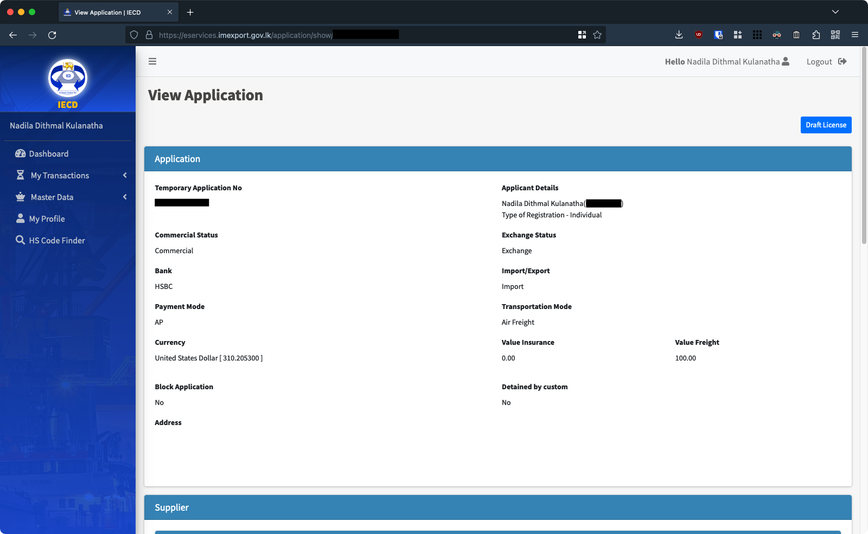
Task: Expand My Transactions submenu chevron
Action: pyautogui.click(x=125, y=175)
